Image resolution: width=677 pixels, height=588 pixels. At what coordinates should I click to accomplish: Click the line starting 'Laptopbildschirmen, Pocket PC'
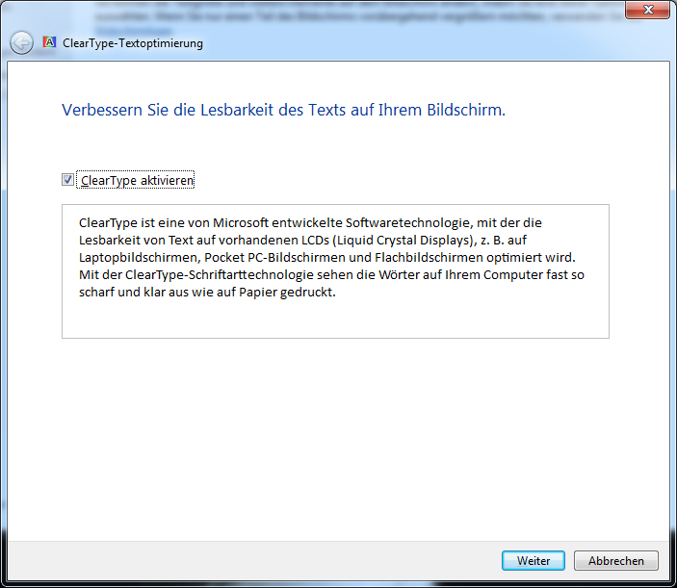point(326,258)
